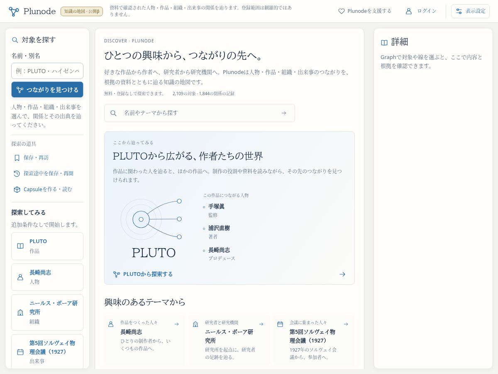Click the user icon beside ログイン
498x374 pixels.
tap(409, 11)
